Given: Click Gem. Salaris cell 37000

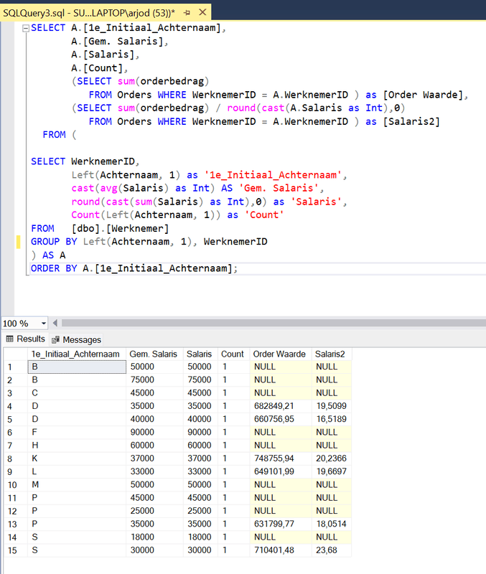Looking at the screenshot, I should click(x=154, y=458).
